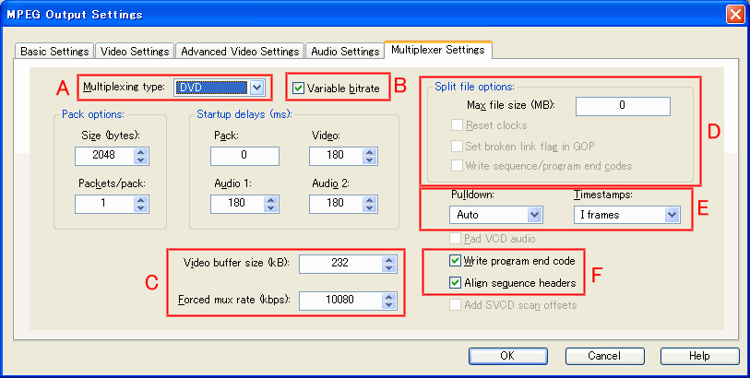Open the Video Settings tab
The width and height of the screenshot is (750, 378).
click(134, 52)
